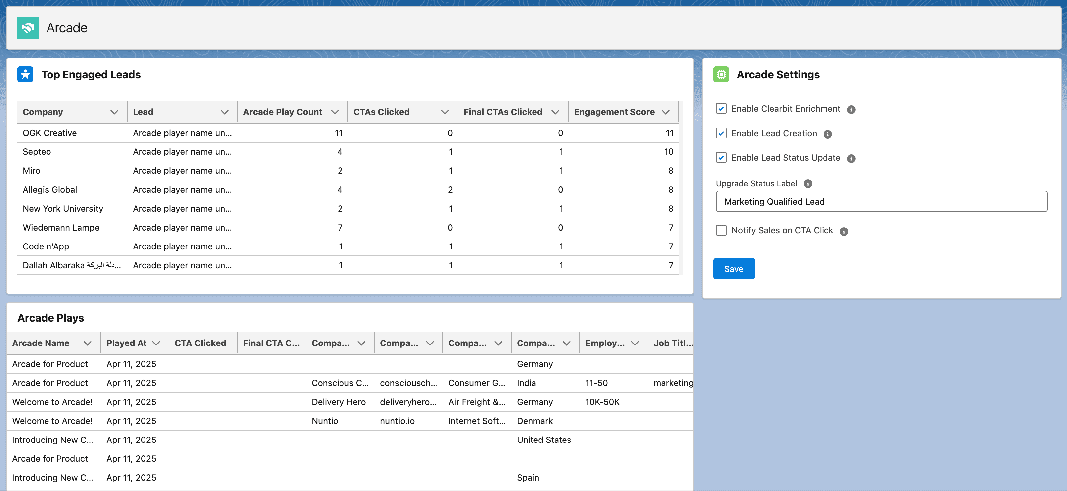Click Lead name cell in Wiedemann Lampe row
The width and height of the screenshot is (1067, 491).
click(x=182, y=228)
